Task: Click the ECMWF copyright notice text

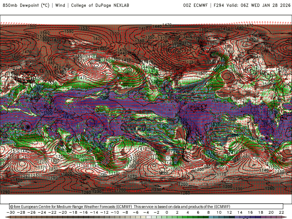Action: coord(120,207)
